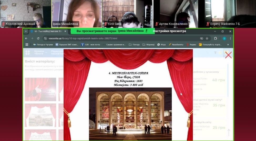Click muted mic icon on Козловский Арсений tile
The image size is (256, 141).
click(x=3, y=24)
